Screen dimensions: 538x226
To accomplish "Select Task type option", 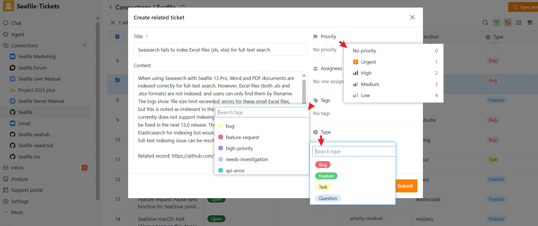I will [x=323, y=187].
